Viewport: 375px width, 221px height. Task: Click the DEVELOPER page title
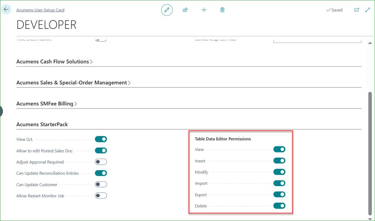(47, 25)
